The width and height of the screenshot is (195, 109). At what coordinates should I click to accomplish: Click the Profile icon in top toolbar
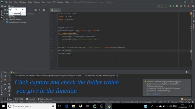pos(181,6)
